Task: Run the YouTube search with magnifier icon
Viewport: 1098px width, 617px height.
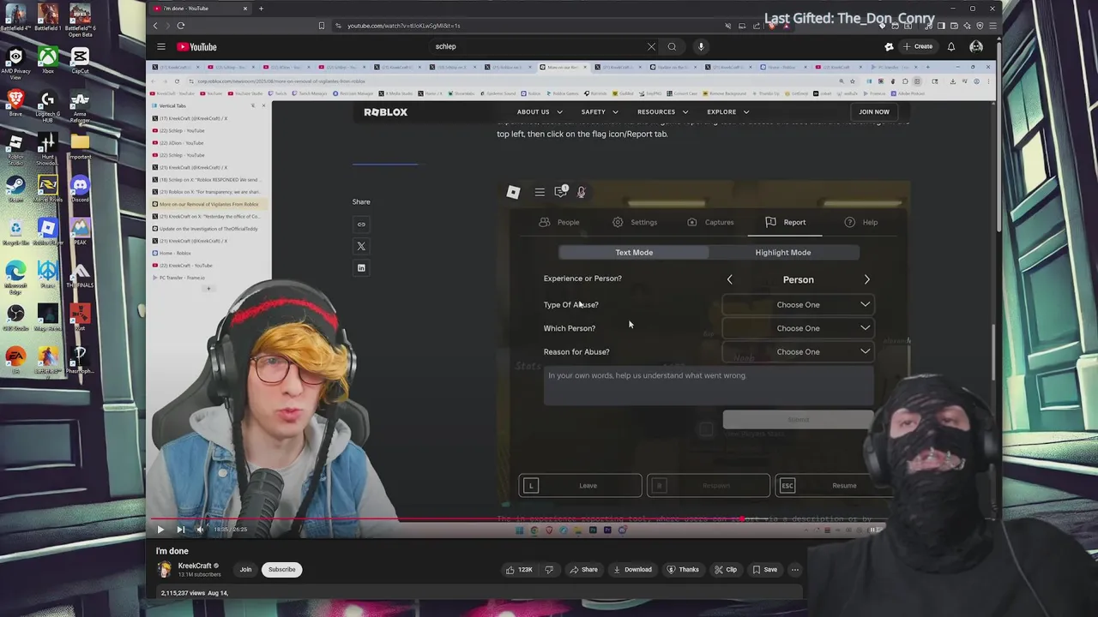Action: pyautogui.click(x=672, y=46)
